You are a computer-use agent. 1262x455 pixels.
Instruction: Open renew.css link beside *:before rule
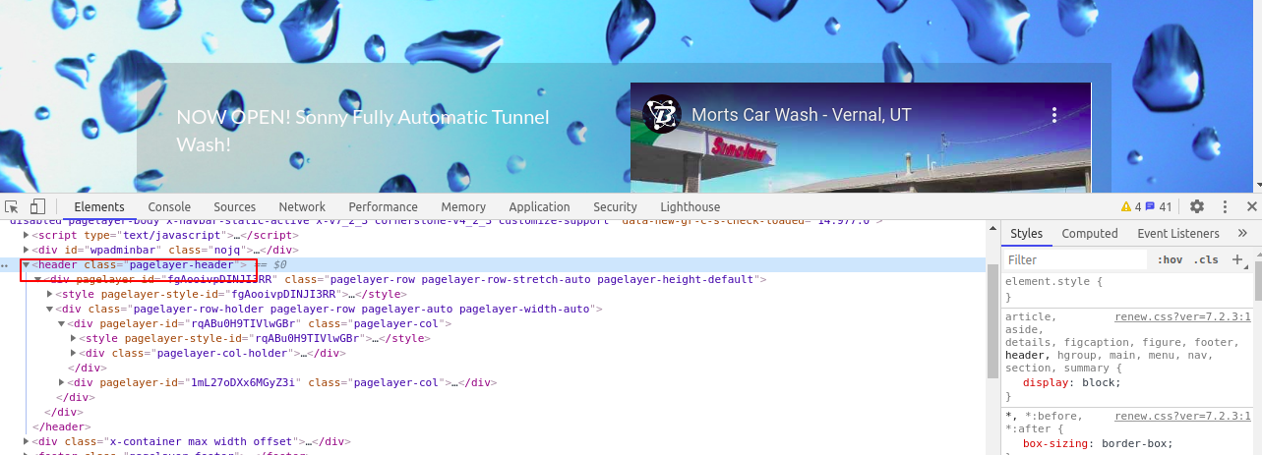[1182, 417]
